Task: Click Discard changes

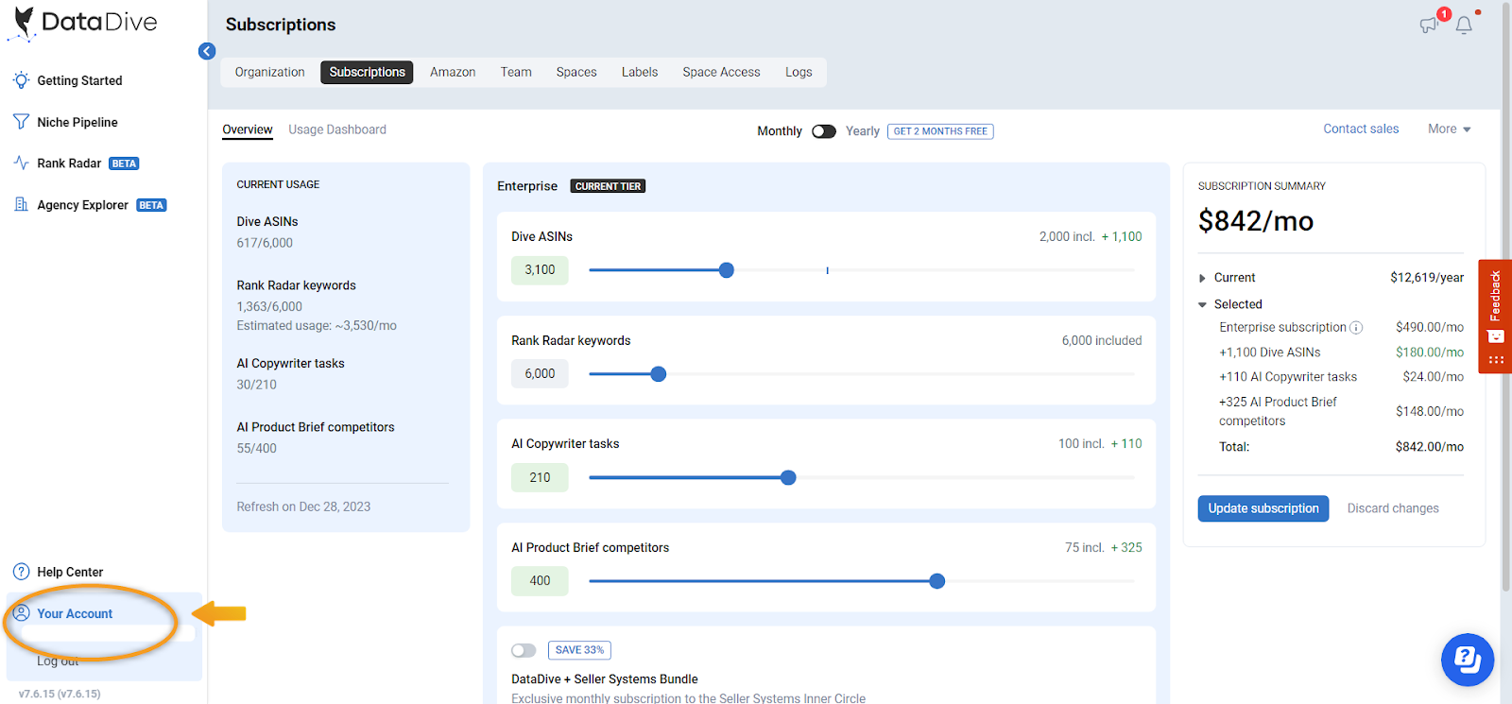Action: (1393, 508)
